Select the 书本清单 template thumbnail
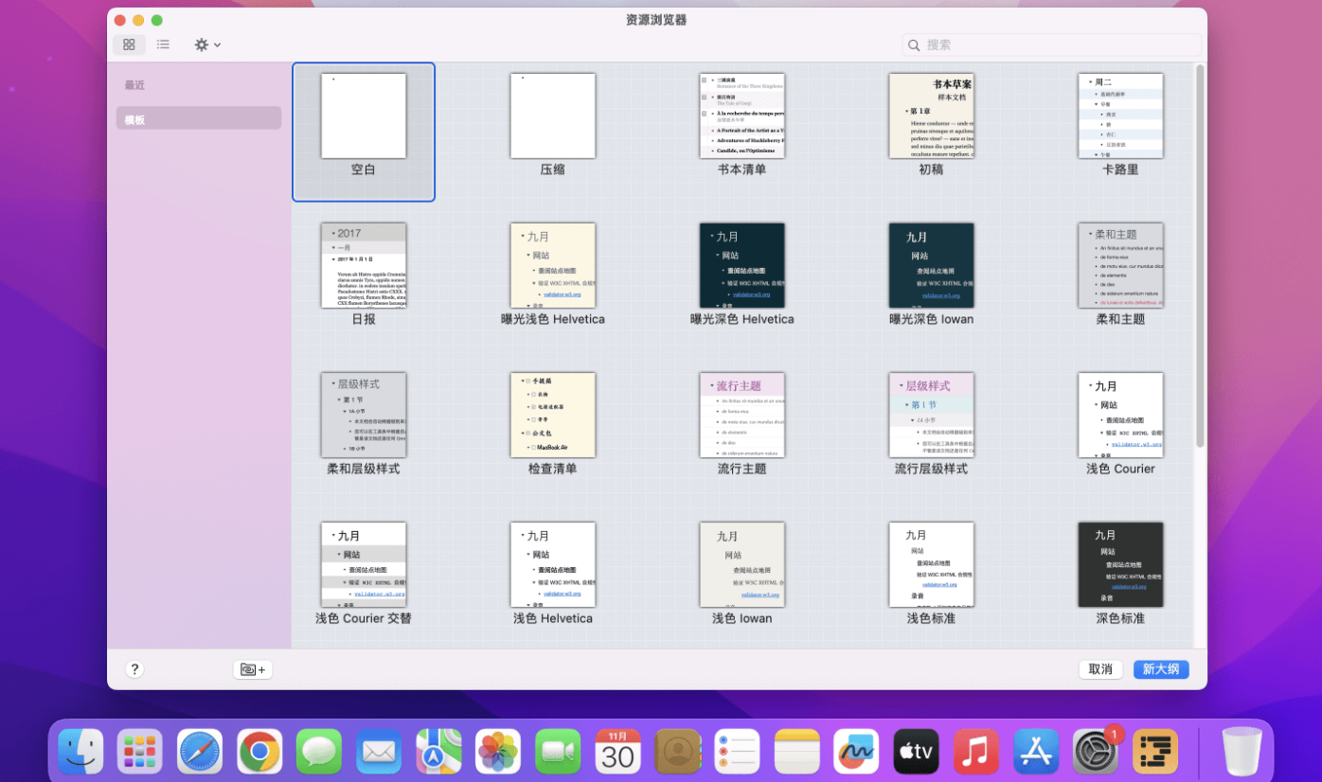This screenshot has width=1322, height=782. click(741, 116)
